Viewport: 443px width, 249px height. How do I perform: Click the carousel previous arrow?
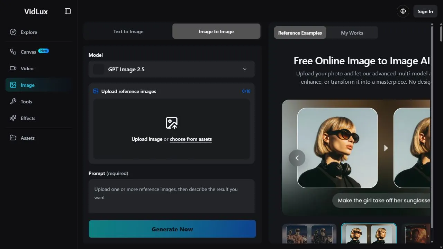pyautogui.click(x=297, y=158)
